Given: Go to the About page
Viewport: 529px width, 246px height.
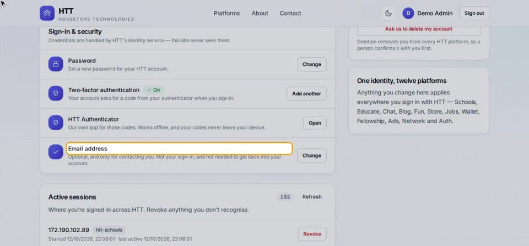Looking at the screenshot, I should pos(260,13).
